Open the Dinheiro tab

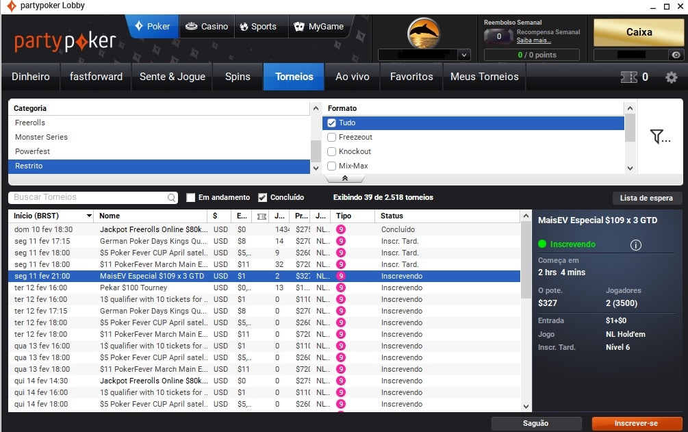tap(31, 77)
